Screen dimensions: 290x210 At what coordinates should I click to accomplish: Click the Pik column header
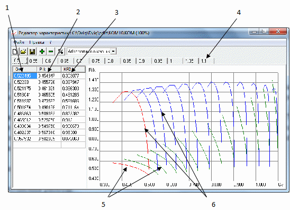click(49, 69)
